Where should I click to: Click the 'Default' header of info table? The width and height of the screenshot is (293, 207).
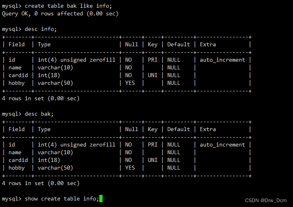pyautogui.click(x=178, y=44)
